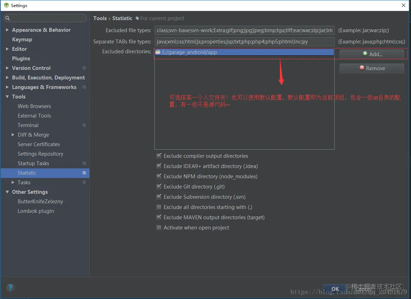Open Settings Repository item
This screenshot has width=411, height=299.
(41, 154)
